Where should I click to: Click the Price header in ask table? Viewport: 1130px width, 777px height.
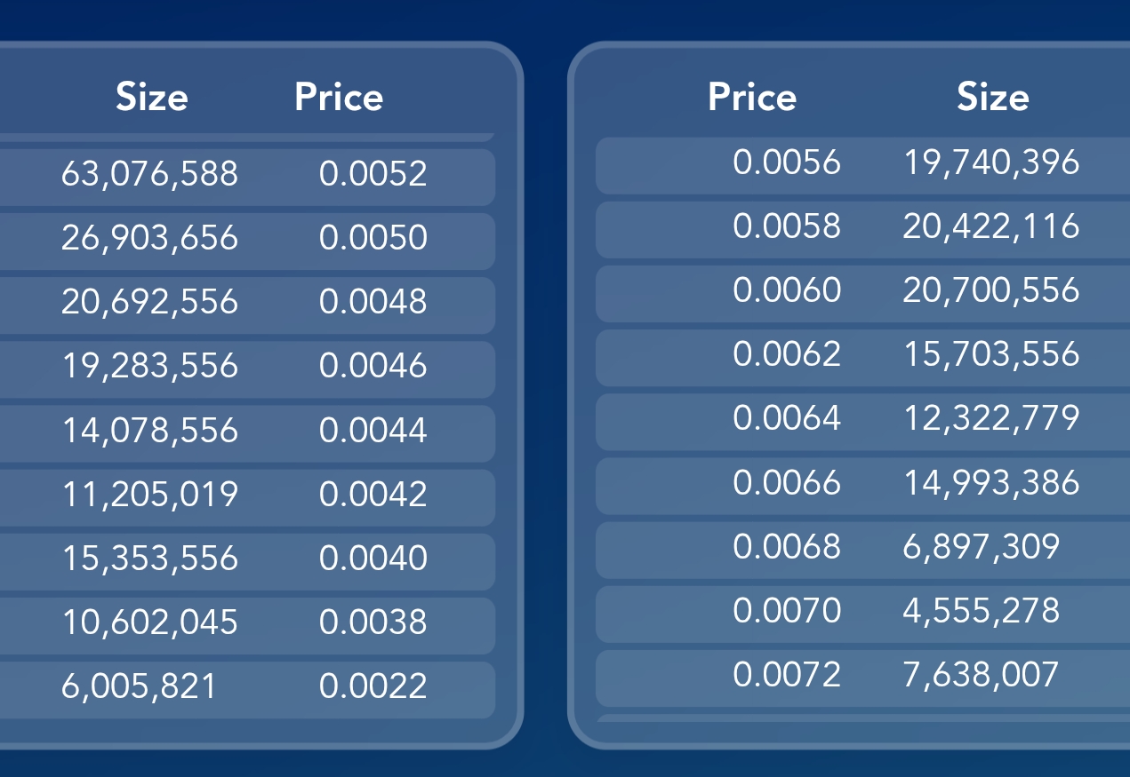(752, 97)
